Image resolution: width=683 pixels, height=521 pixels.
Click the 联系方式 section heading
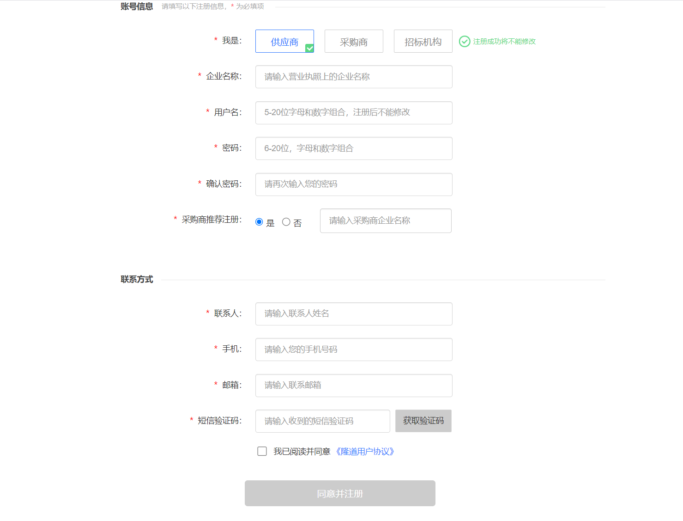(x=137, y=279)
